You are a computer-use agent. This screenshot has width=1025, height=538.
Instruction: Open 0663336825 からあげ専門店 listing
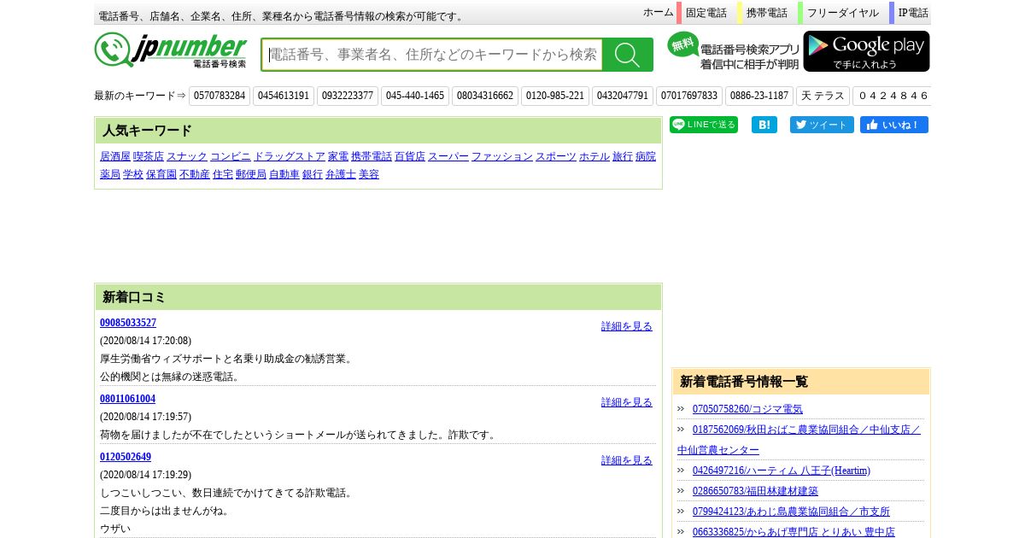[794, 531]
